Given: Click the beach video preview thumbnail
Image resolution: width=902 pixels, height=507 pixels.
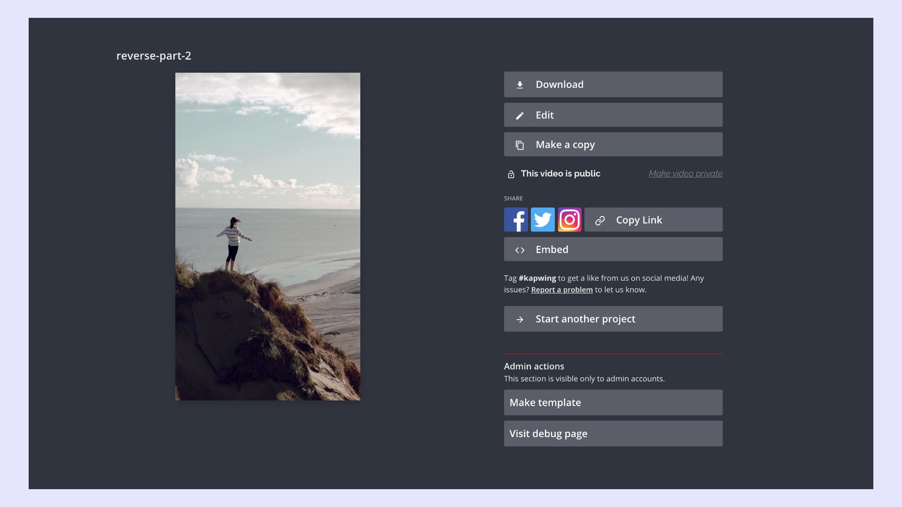Looking at the screenshot, I should click(x=268, y=237).
